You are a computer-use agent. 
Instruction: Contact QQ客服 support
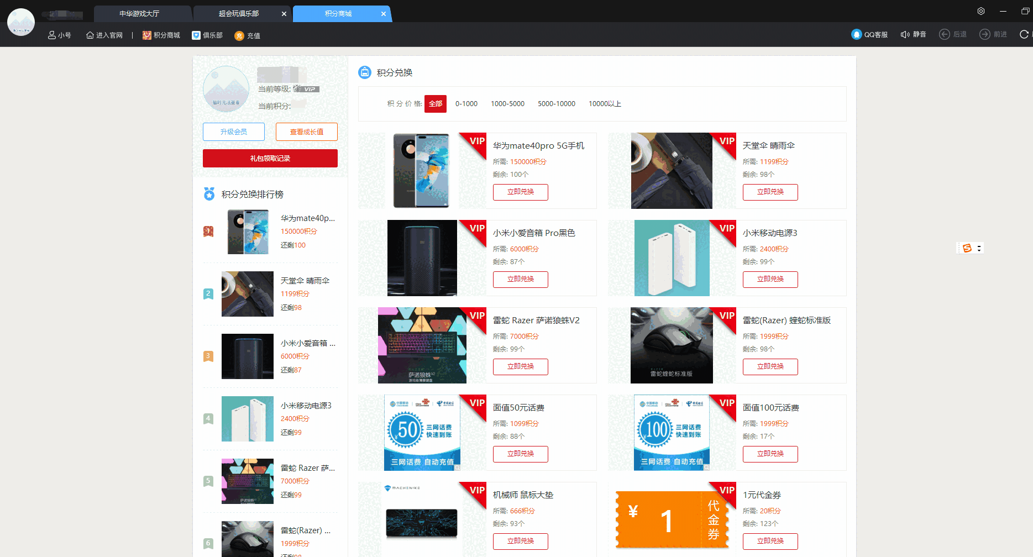tap(869, 34)
